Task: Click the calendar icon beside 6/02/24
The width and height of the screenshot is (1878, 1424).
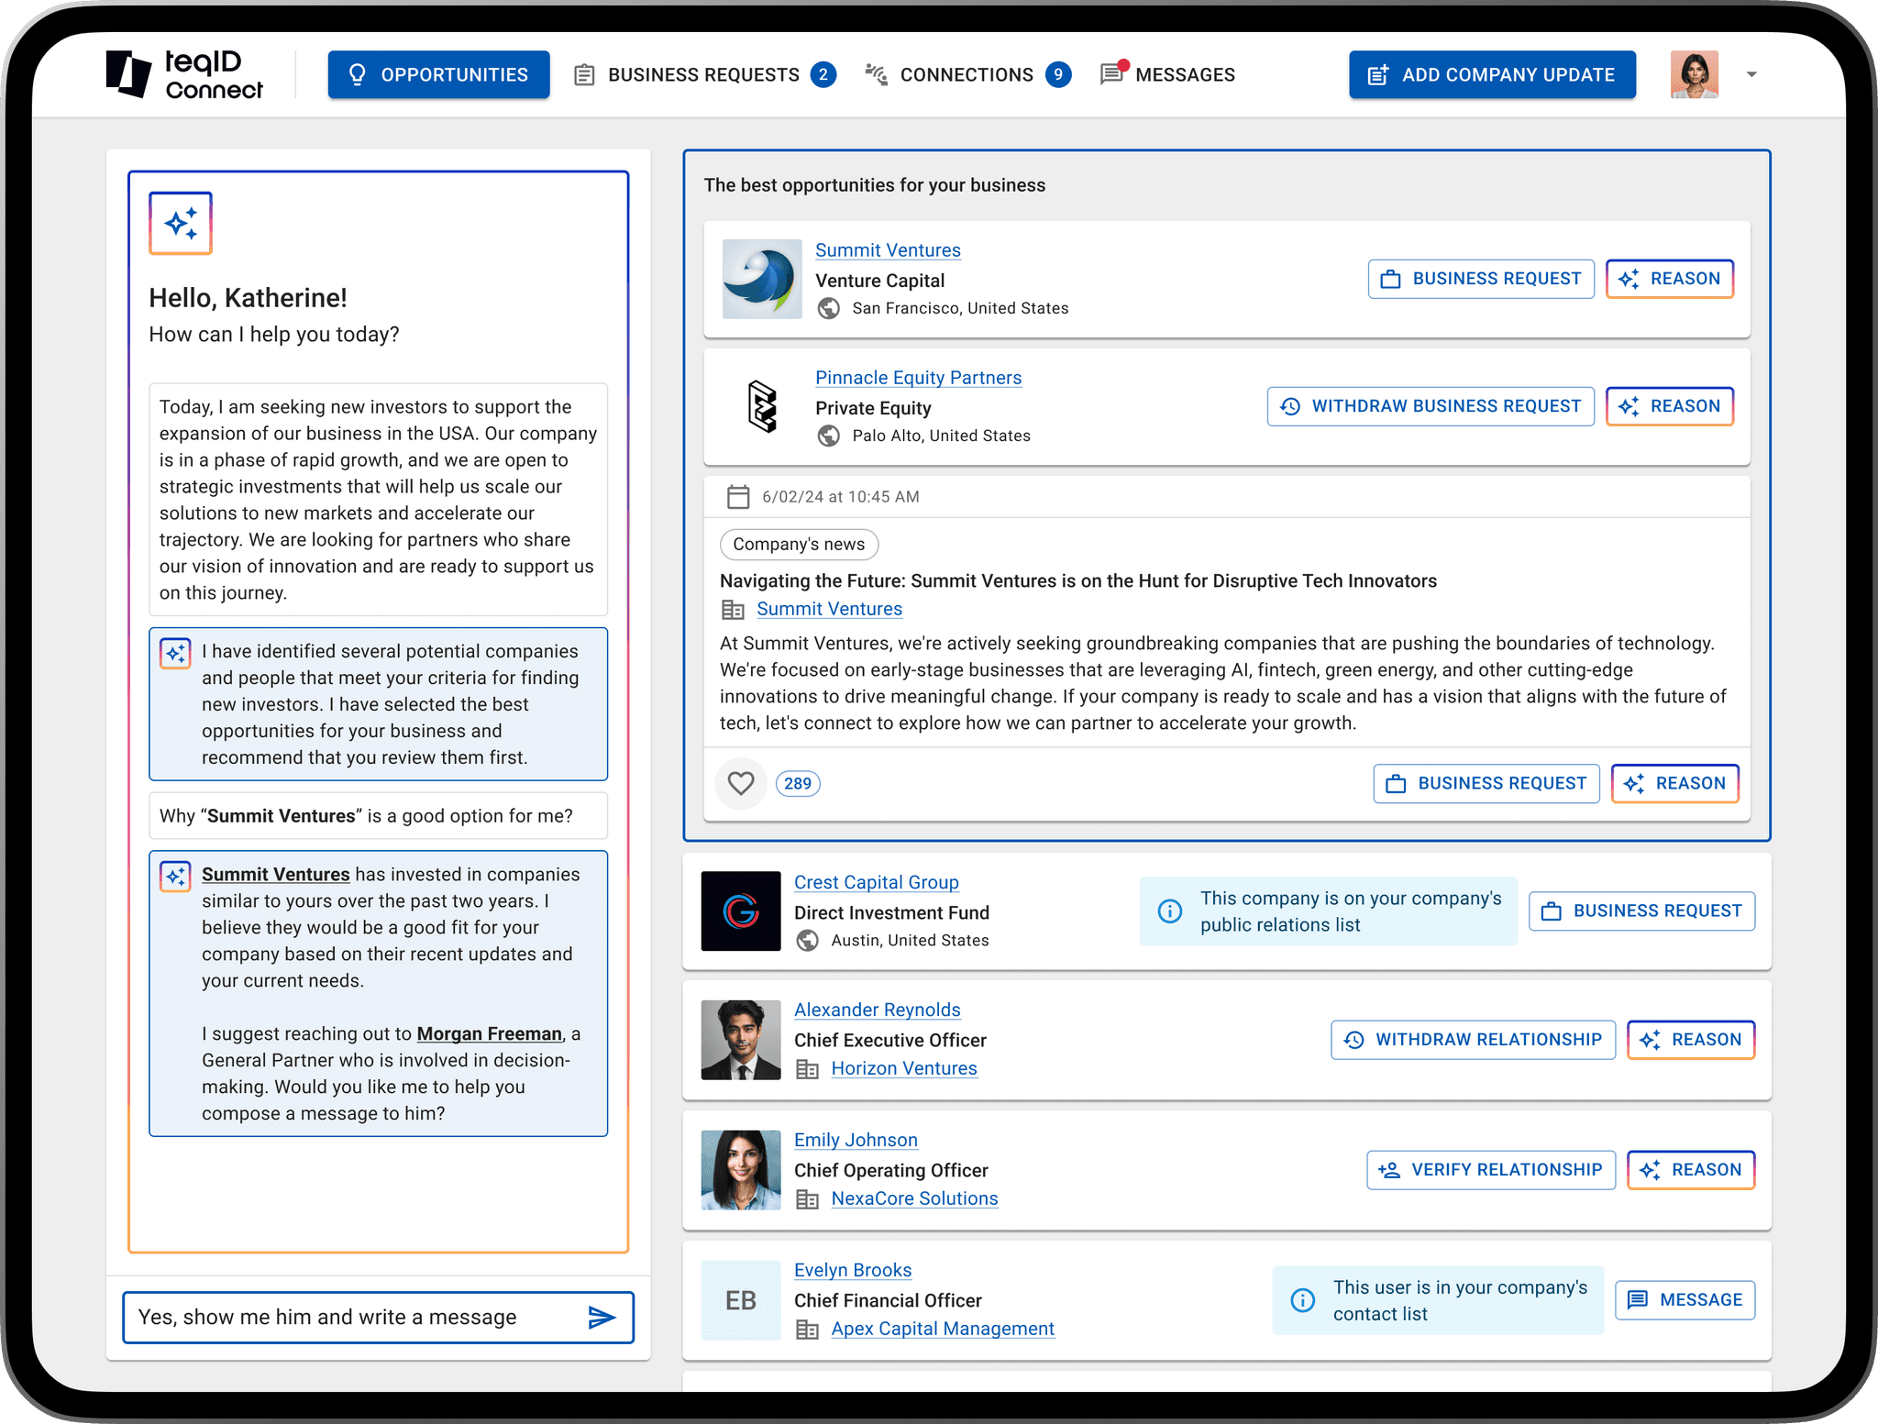Action: point(738,497)
